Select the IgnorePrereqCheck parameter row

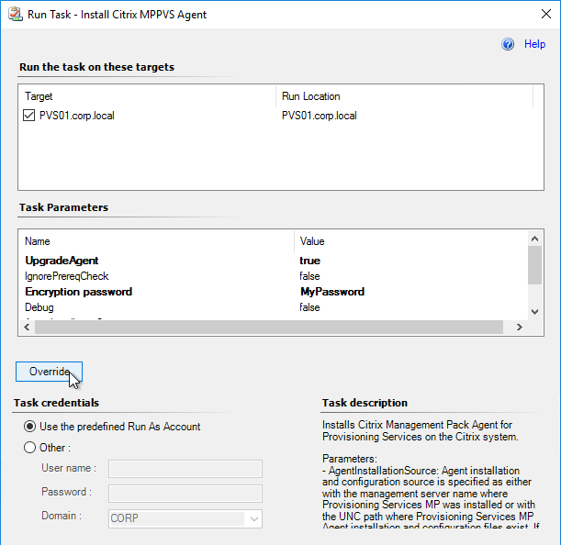[x=273, y=276]
